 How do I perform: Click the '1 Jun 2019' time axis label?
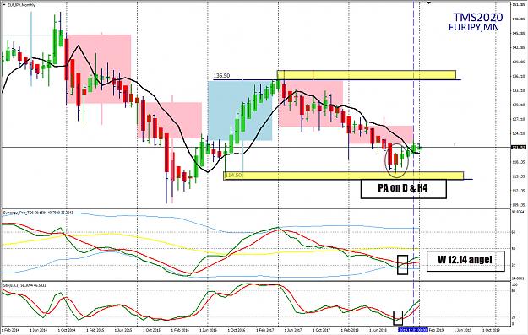(463, 330)
